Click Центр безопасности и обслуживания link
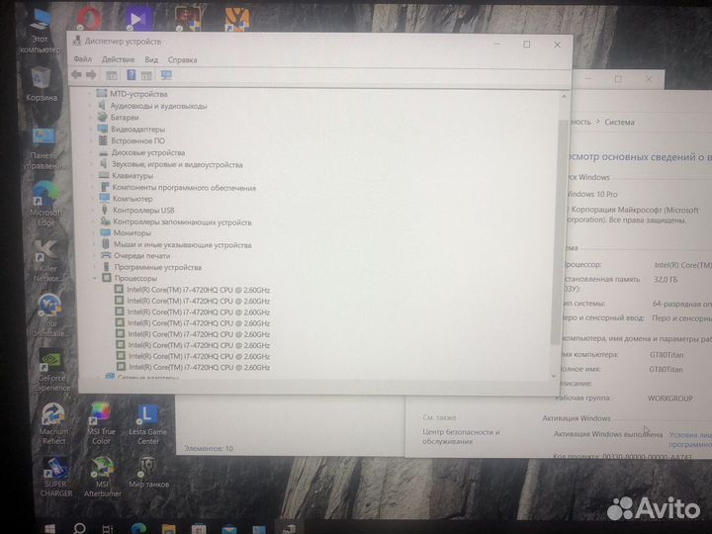The width and height of the screenshot is (712, 534). (461, 436)
